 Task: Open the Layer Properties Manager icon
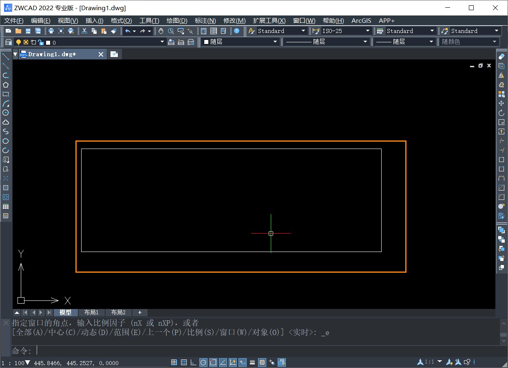(9, 42)
